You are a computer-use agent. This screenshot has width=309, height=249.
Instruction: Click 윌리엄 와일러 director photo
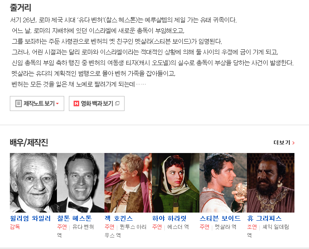(x=33, y=183)
